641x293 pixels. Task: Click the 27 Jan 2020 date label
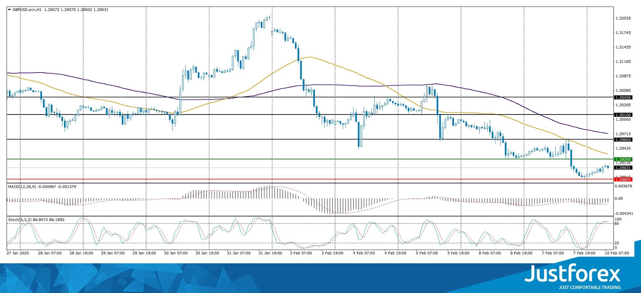click(18, 253)
